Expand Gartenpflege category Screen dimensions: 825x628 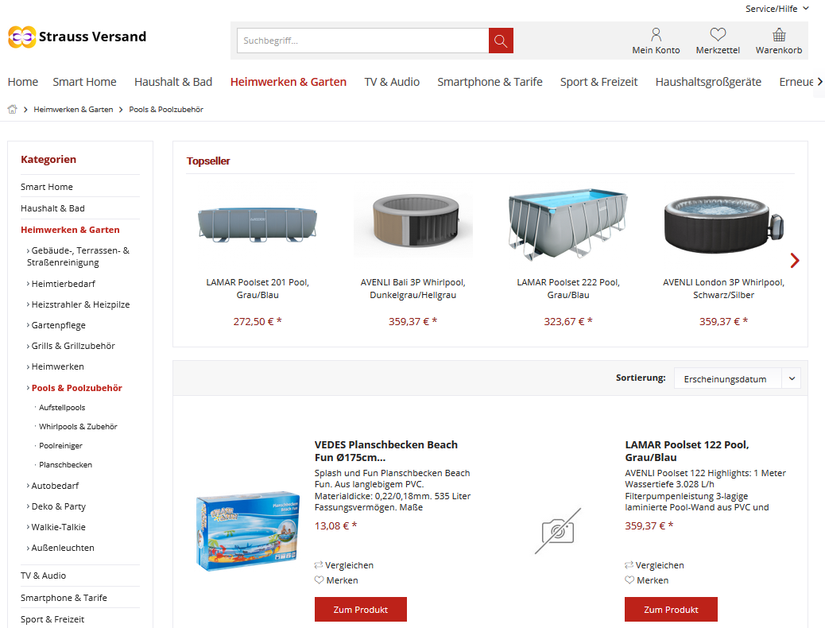coord(56,325)
